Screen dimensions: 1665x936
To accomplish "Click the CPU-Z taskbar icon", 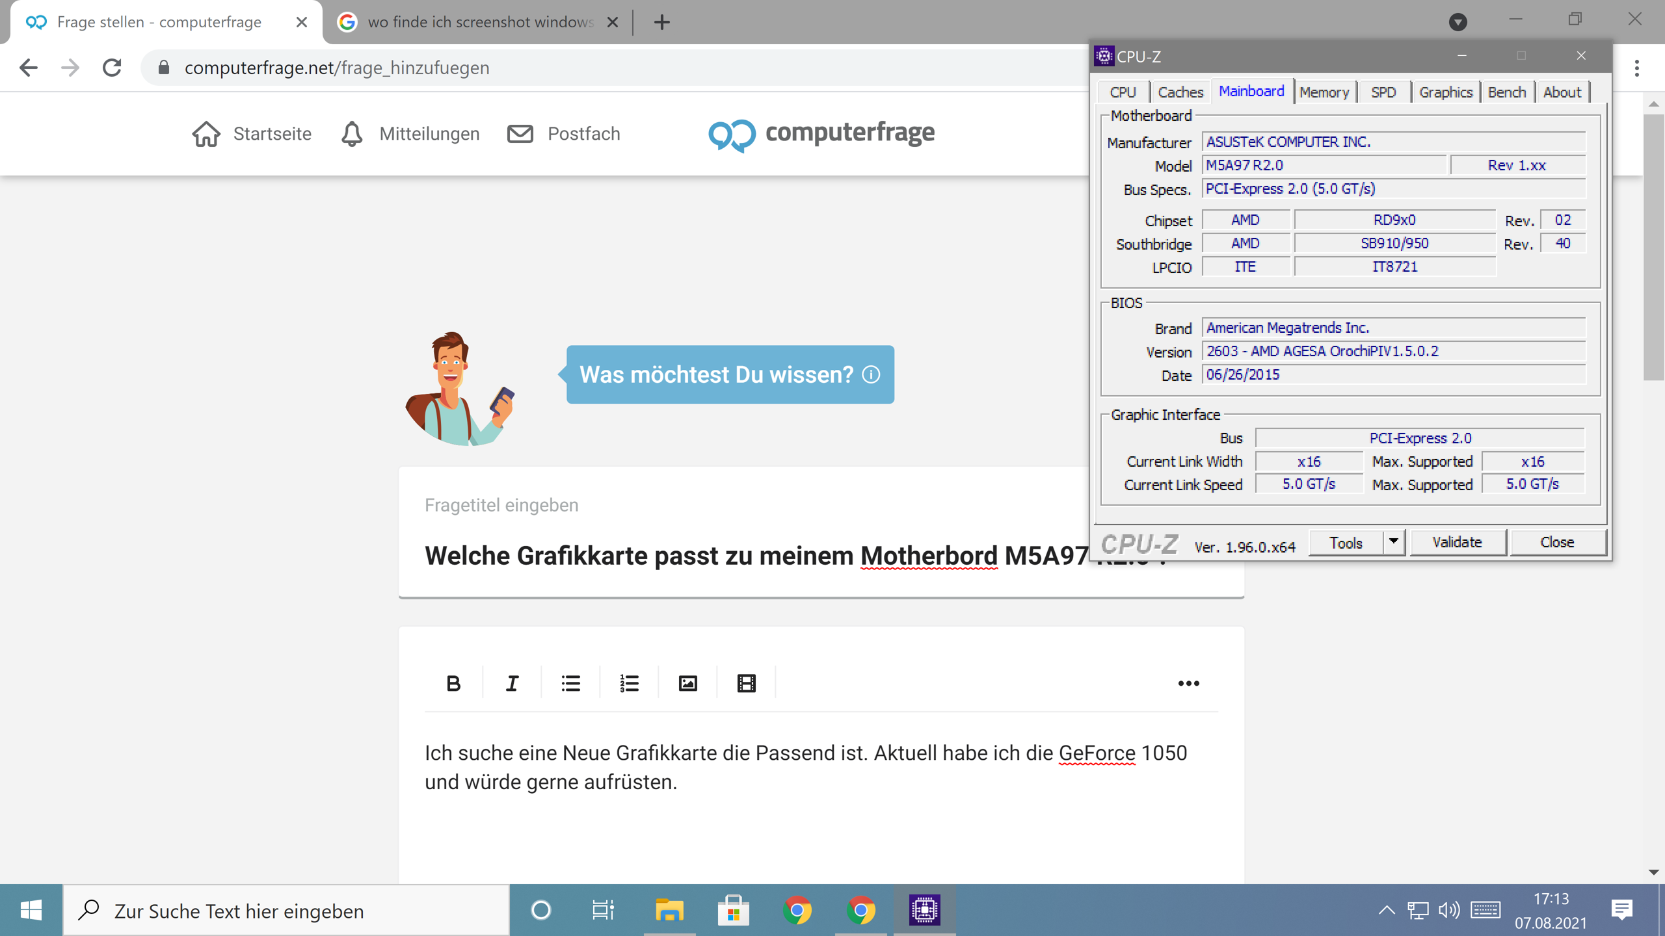I will 924,910.
